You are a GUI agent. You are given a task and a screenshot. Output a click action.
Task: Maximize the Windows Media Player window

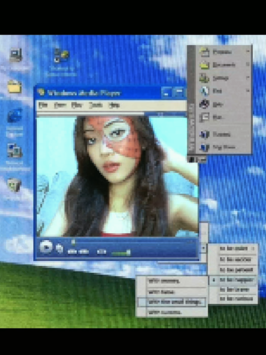(x=179, y=93)
